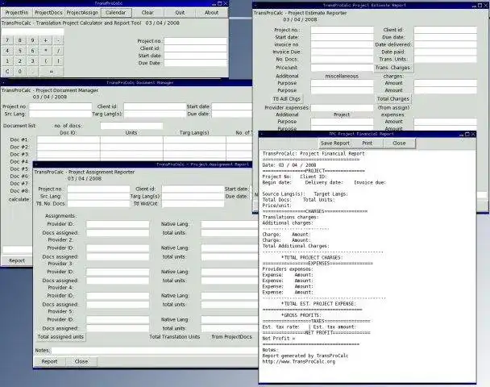The height and width of the screenshot is (387, 490).
Task: Click Due Date field in main window
Action: point(195,63)
